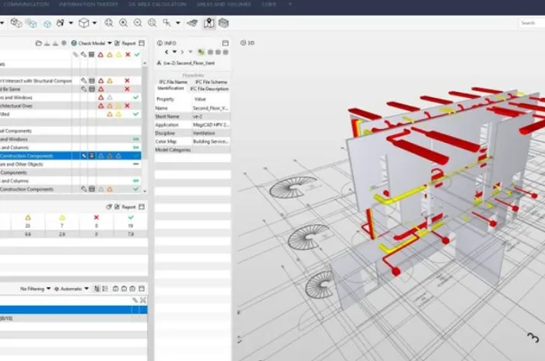This screenshot has width=545, height=361.
Task: Switch to the IFC File Name tab
Action: click(x=173, y=82)
